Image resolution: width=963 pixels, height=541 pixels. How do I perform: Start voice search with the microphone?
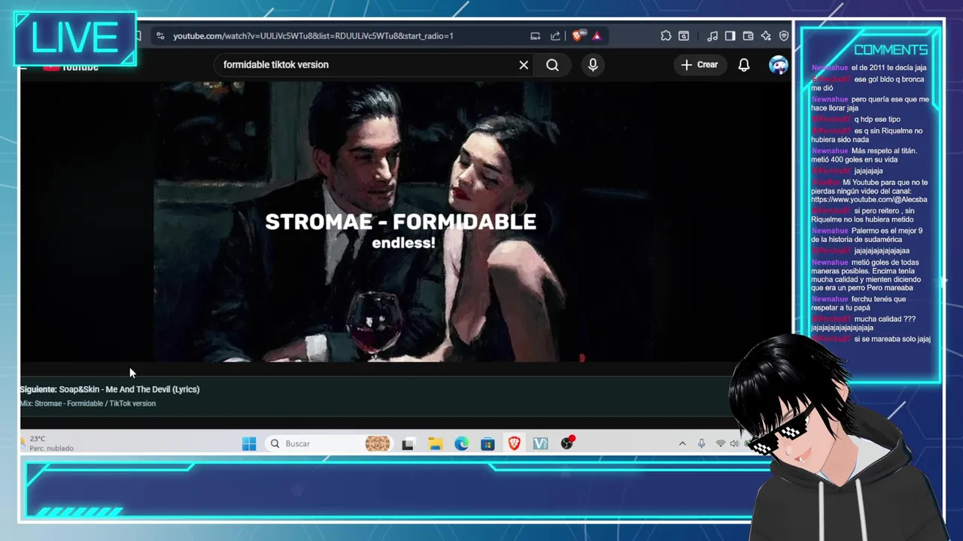pos(593,65)
